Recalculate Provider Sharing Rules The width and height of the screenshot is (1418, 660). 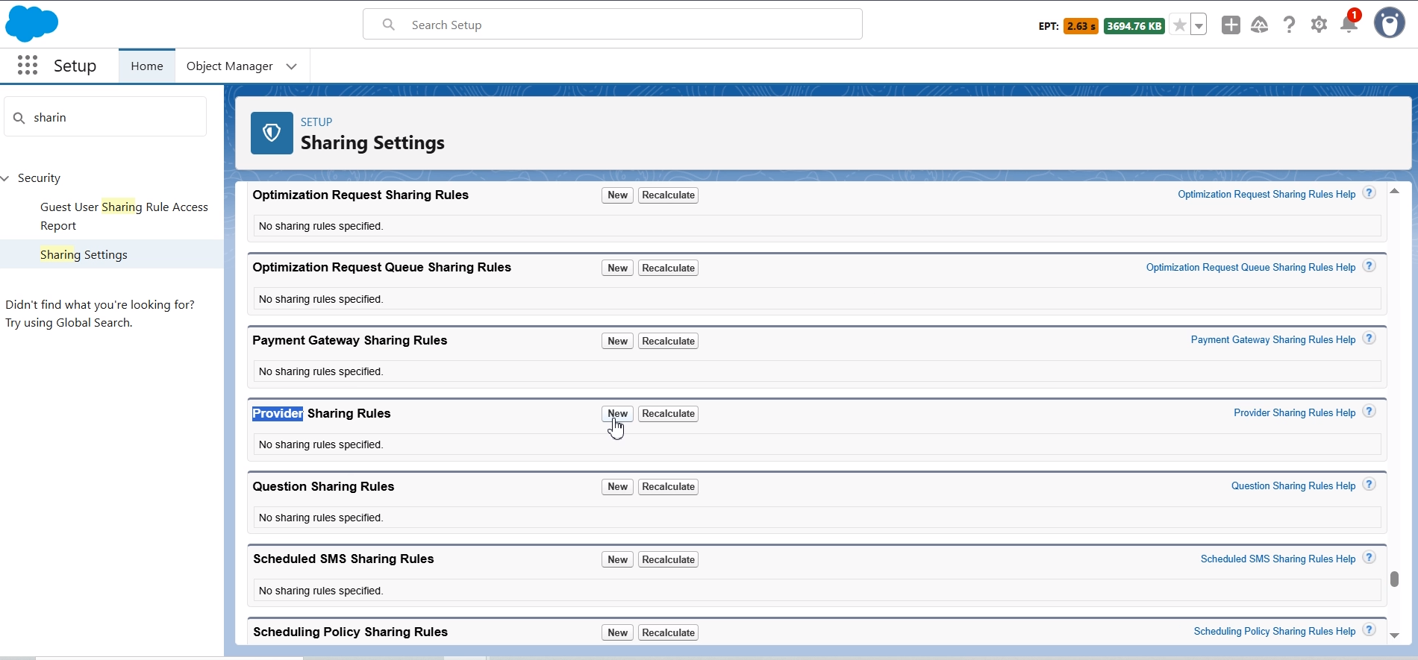point(668,414)
